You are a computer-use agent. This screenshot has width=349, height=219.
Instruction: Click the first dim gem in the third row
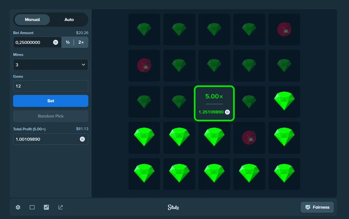[x=144, y=102]
